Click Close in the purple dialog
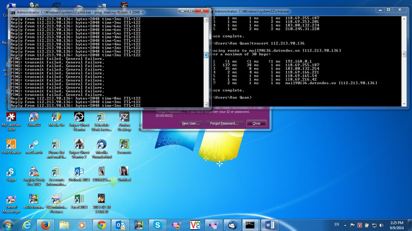 click(256, 123)
